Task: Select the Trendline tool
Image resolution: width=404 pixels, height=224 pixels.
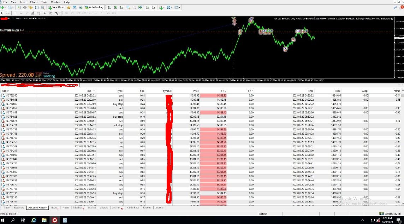Action: 27,13
